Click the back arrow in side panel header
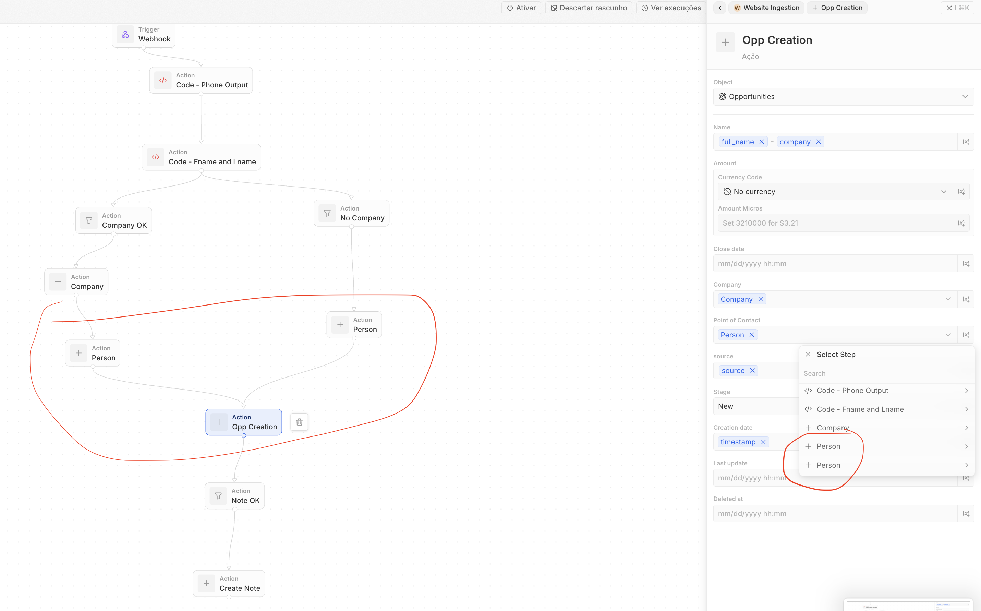 pyautogui.click(x=720, y=8)
